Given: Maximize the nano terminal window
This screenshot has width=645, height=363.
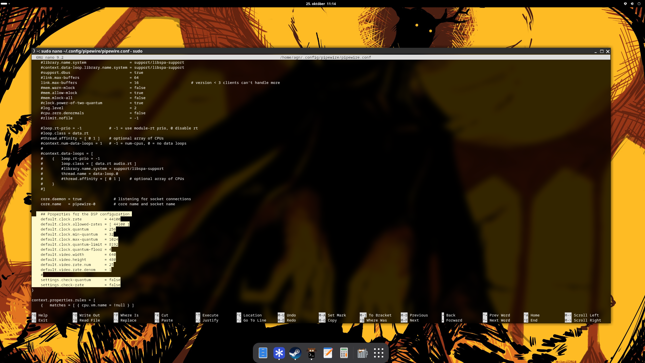Looking at the screenshot, I should pos(602,51).
